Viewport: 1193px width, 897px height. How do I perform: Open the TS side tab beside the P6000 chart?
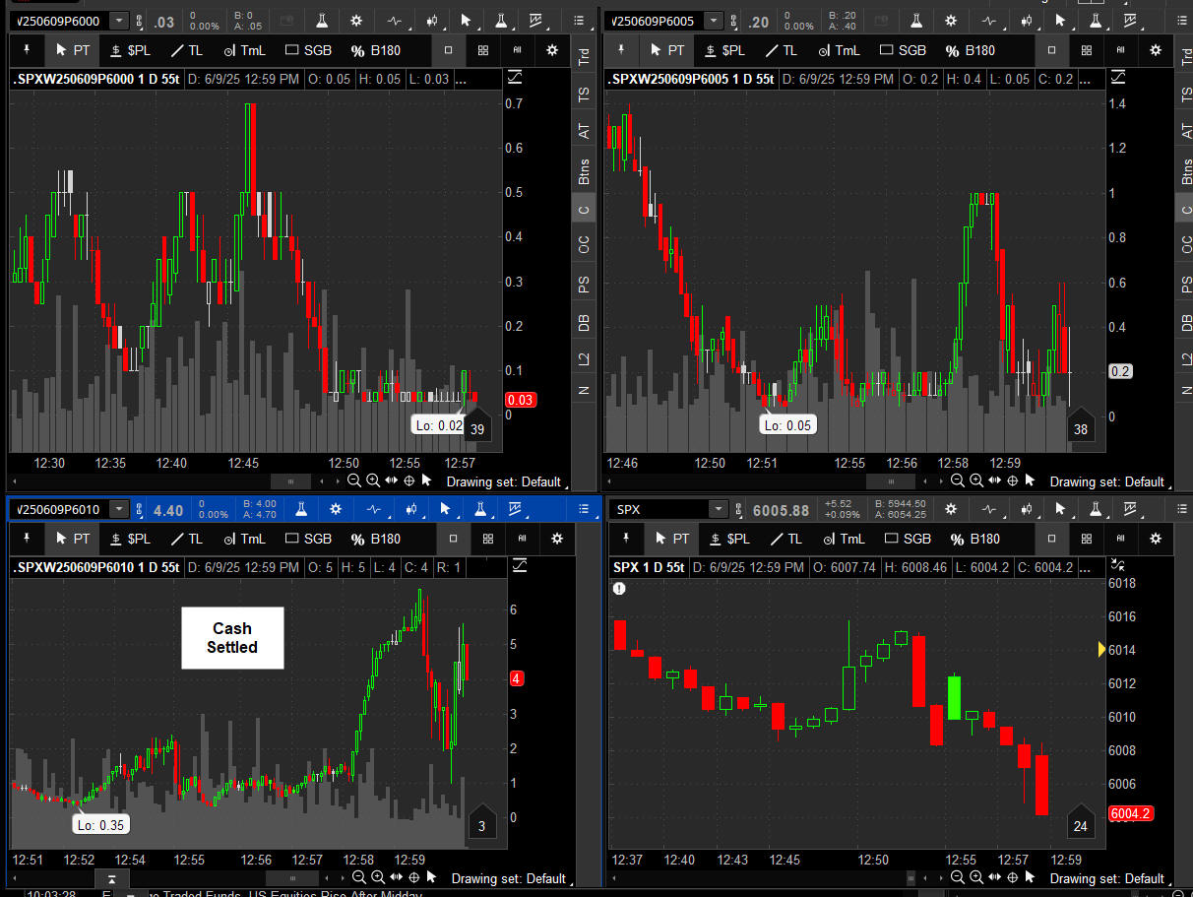584,95
